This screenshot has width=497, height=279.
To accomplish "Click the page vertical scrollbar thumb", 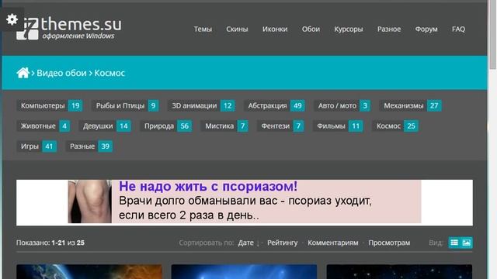I will (x=492, y=35).
